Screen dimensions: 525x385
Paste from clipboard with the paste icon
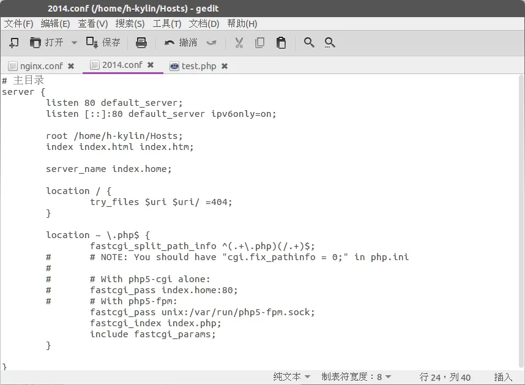point(281,43)
